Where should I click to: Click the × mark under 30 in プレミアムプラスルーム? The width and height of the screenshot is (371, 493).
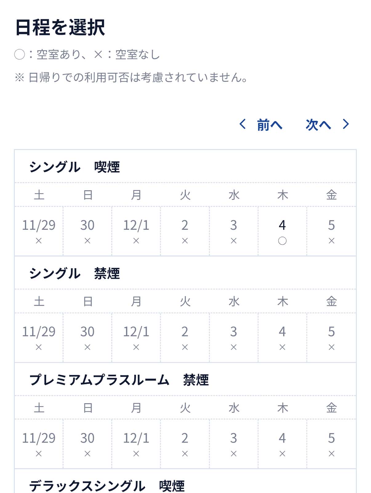click(87, 454)
